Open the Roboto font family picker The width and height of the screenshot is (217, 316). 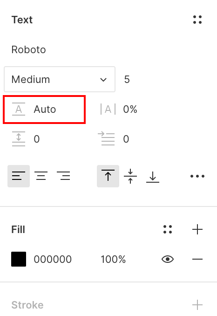coord(28,49)
